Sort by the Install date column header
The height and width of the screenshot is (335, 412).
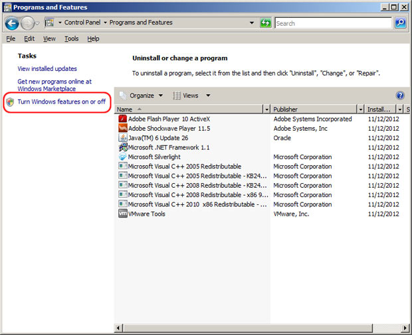coord(381,109)
